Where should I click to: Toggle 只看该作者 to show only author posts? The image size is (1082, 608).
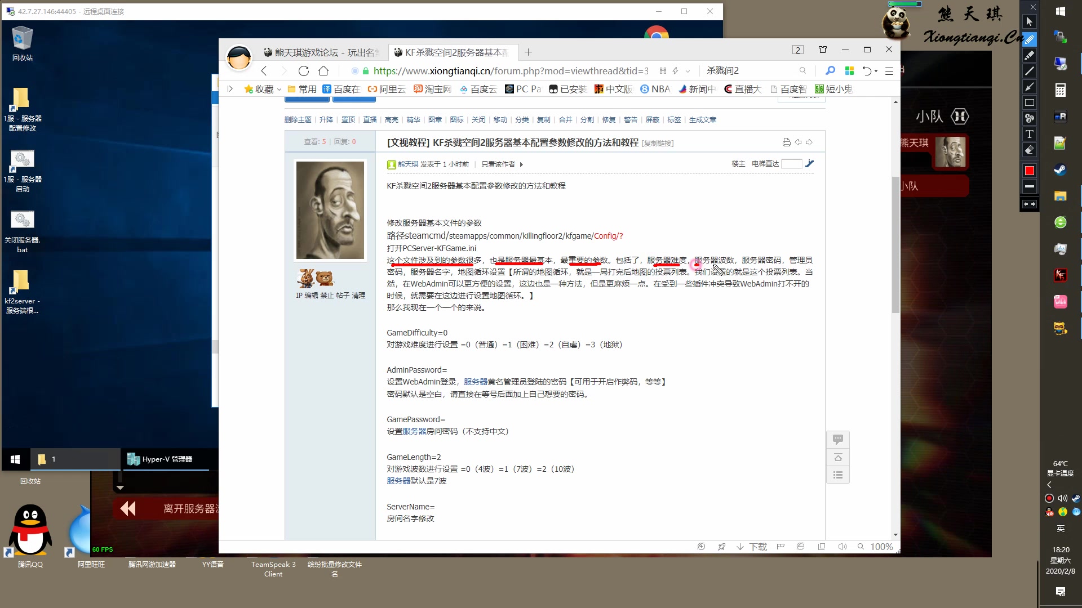pos(499,164)
